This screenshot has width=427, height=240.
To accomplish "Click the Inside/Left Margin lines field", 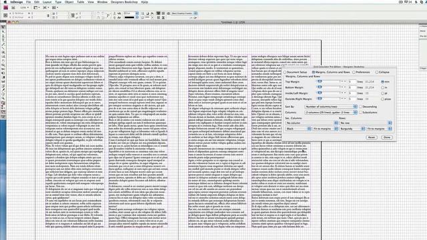I will pyautogui.click(x=352, y=93).
